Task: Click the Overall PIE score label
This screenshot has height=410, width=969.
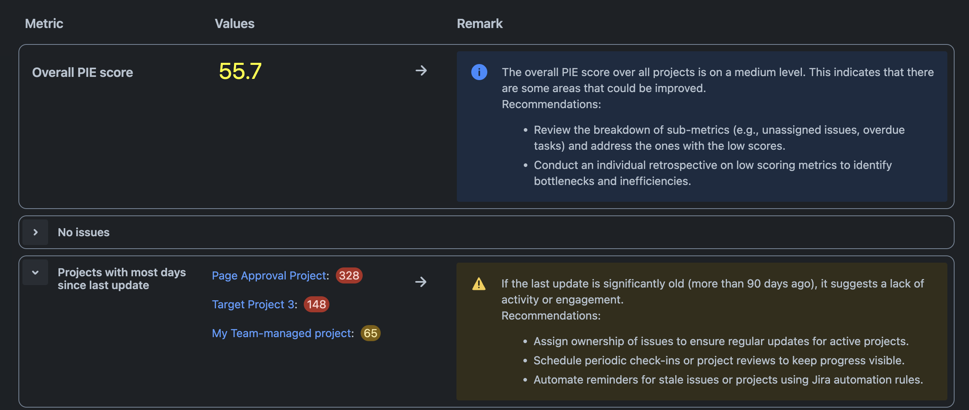Action: click(83, 72)
